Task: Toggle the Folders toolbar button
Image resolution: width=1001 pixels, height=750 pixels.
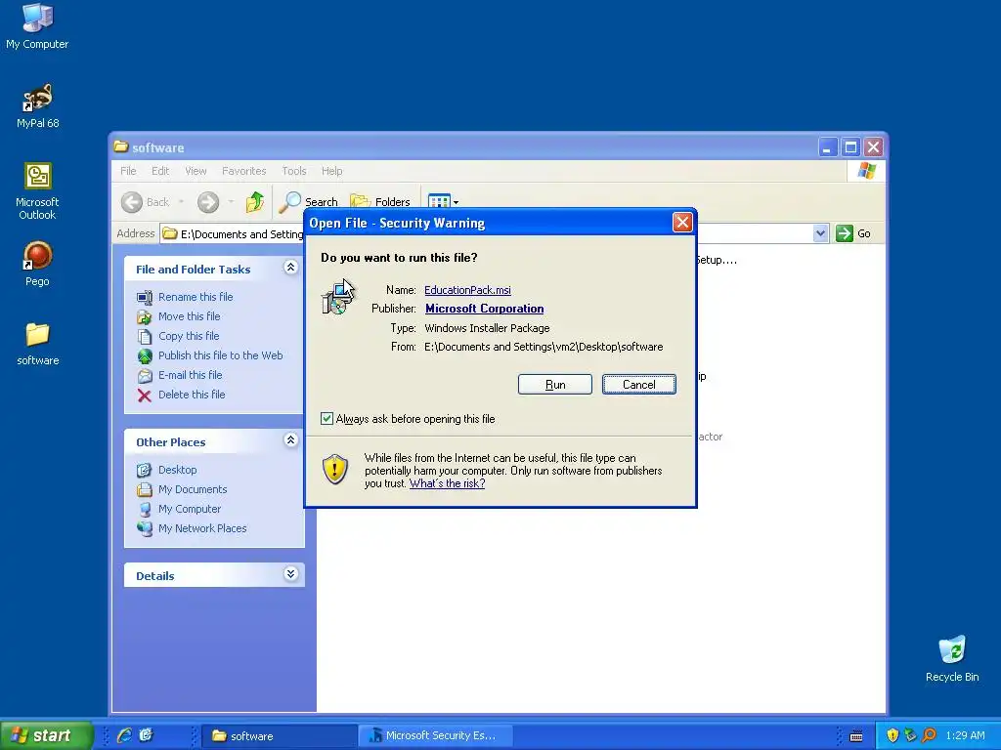Action: click(x=380, y=201)
